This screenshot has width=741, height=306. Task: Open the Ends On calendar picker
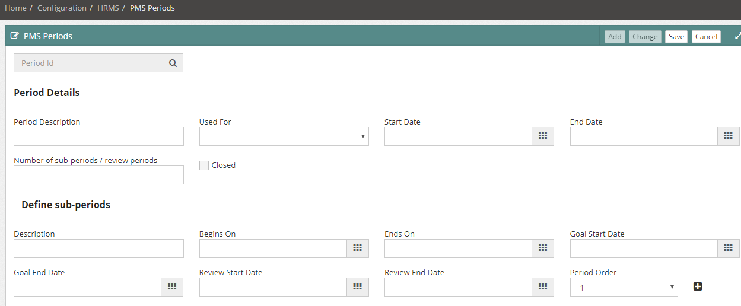pos(543,248)
